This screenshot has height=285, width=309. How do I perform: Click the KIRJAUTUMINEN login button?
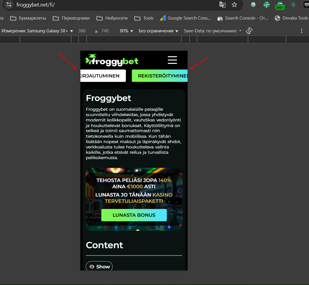103,76
